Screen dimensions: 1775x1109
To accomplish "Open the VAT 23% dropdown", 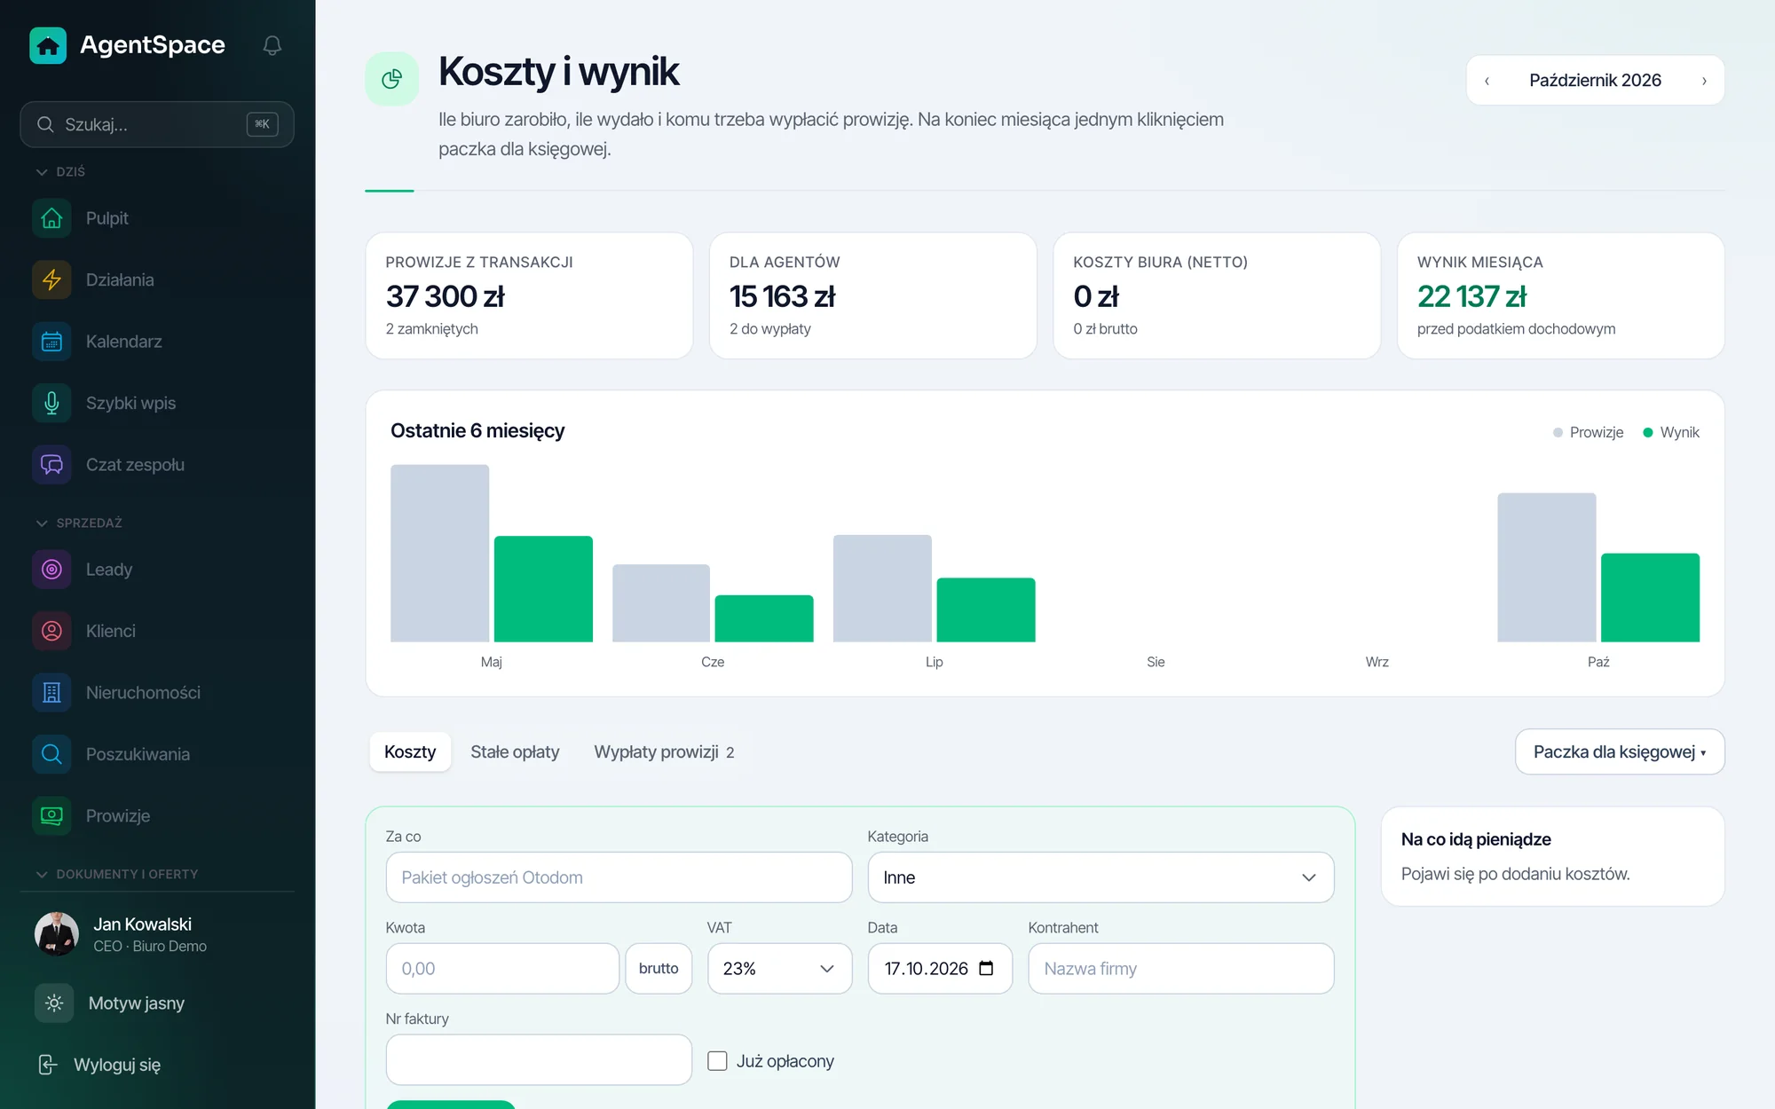I will tap(779, 968).
